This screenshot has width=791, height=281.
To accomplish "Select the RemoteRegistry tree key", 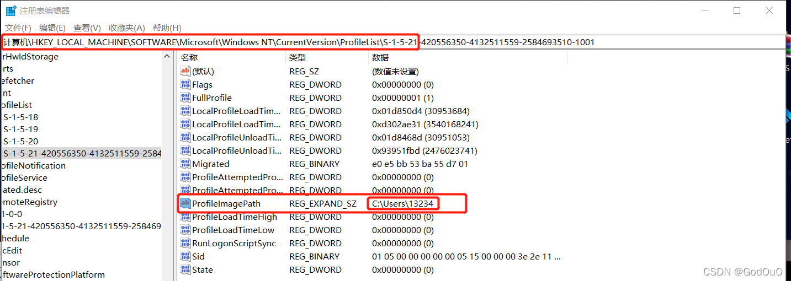I will tap(29, 202).
